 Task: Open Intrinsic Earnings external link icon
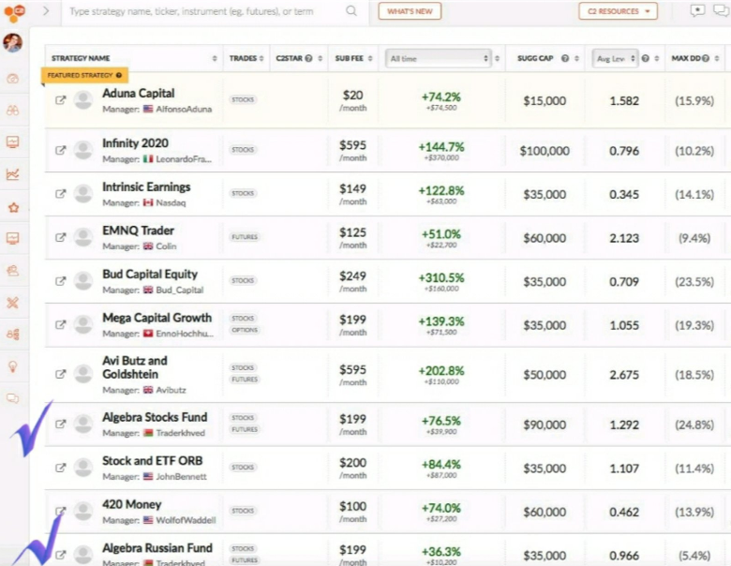[61, 193]
